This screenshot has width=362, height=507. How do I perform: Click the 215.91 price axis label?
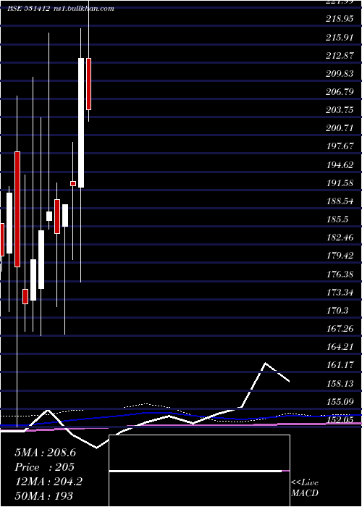pos(340,38)
